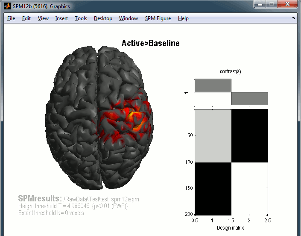Maximize the SPM12b Graphics window
The image size is (301, 236).
point(272,4)
